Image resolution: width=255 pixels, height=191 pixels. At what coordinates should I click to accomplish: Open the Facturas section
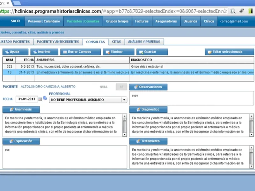click(142, 21)
